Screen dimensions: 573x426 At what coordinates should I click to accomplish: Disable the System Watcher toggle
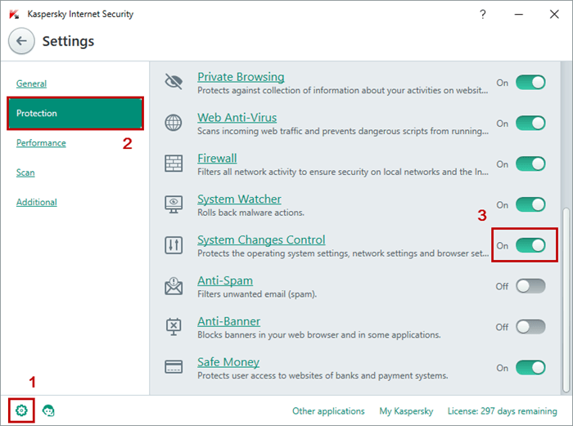click(x=530, y=204)
